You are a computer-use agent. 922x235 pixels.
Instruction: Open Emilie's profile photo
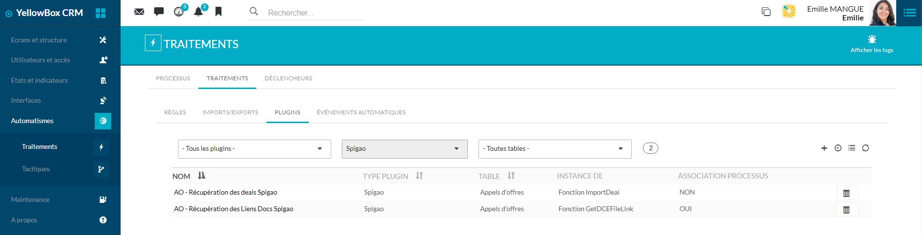[883, 13]
